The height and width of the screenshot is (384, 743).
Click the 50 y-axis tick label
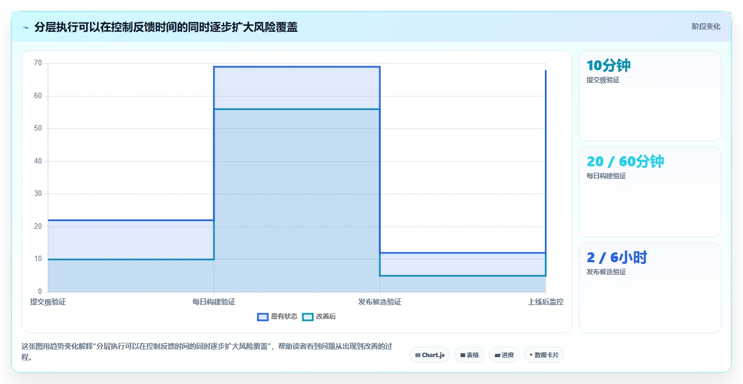tap(38, 128)
